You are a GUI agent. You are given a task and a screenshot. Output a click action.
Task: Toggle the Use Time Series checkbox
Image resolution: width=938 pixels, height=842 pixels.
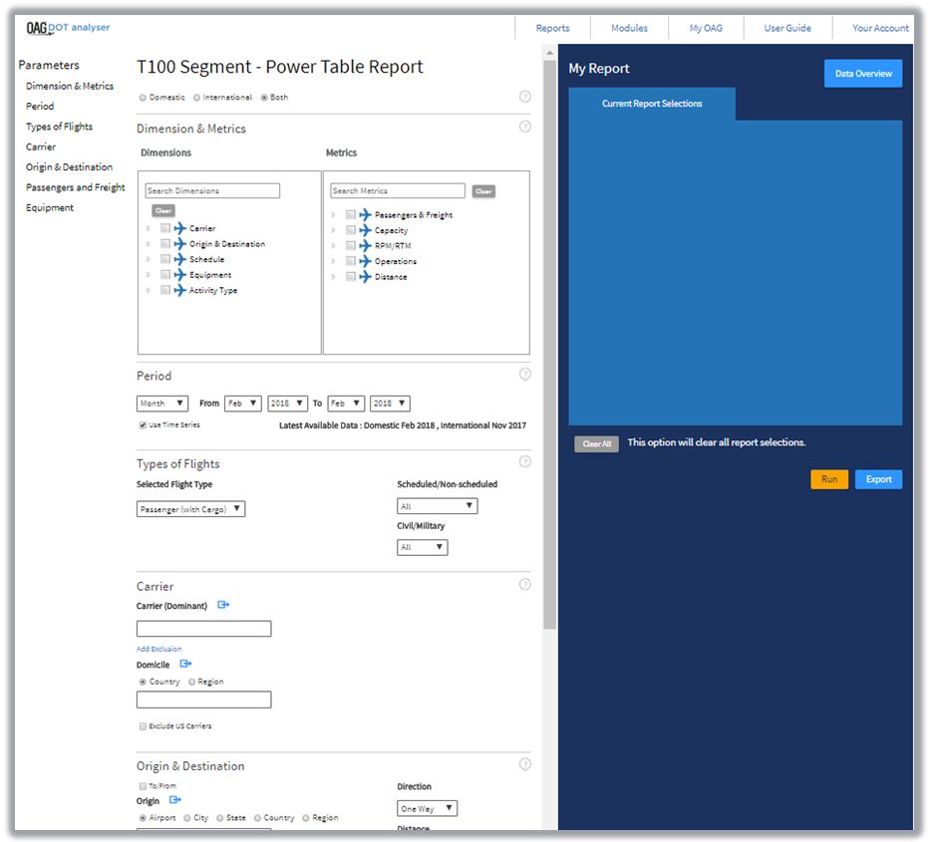coord(143,425)
